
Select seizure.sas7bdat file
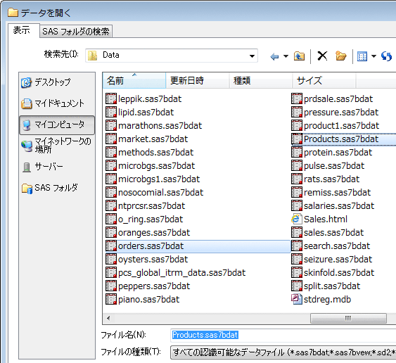pyautogui.click(x=332, y=260)
